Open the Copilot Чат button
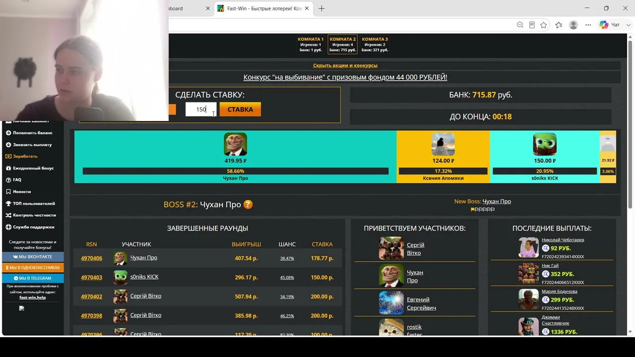Screen dimensions: 635x357 (610, 25)
